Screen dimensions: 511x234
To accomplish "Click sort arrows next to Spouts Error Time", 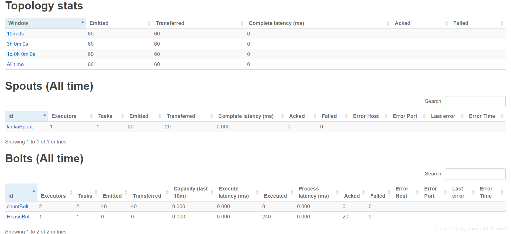I will (x=502, y=116).
